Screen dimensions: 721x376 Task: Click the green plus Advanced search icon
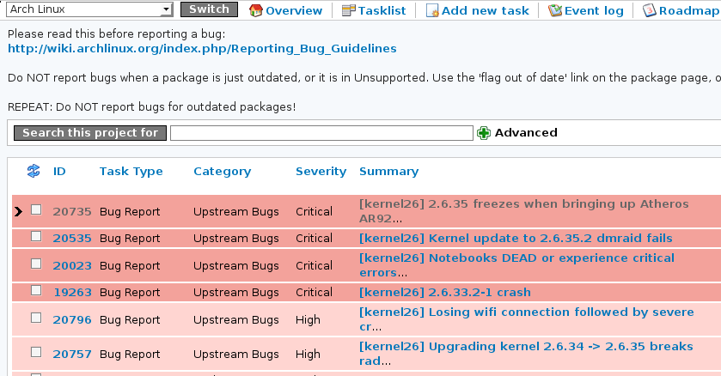pos(484,133)
